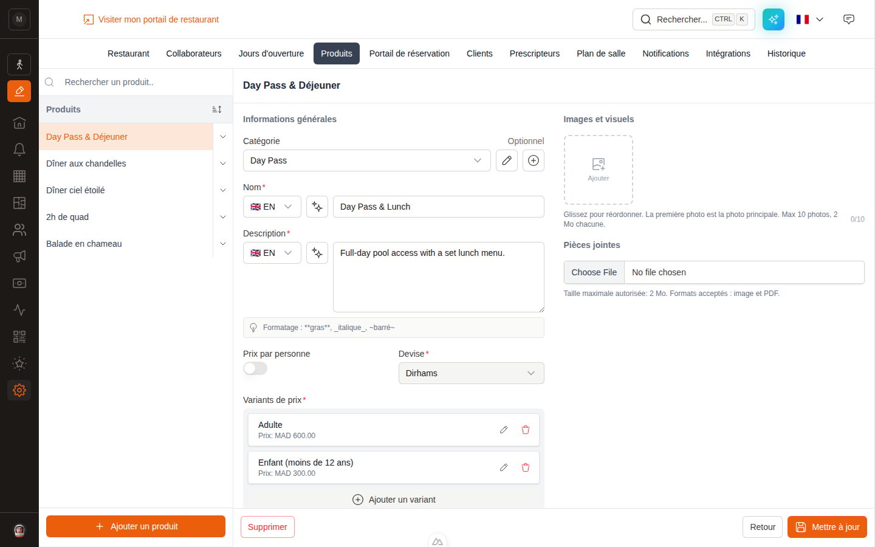
Task: Open the bell notifications sidebar icon
Action: coord(19,150)
